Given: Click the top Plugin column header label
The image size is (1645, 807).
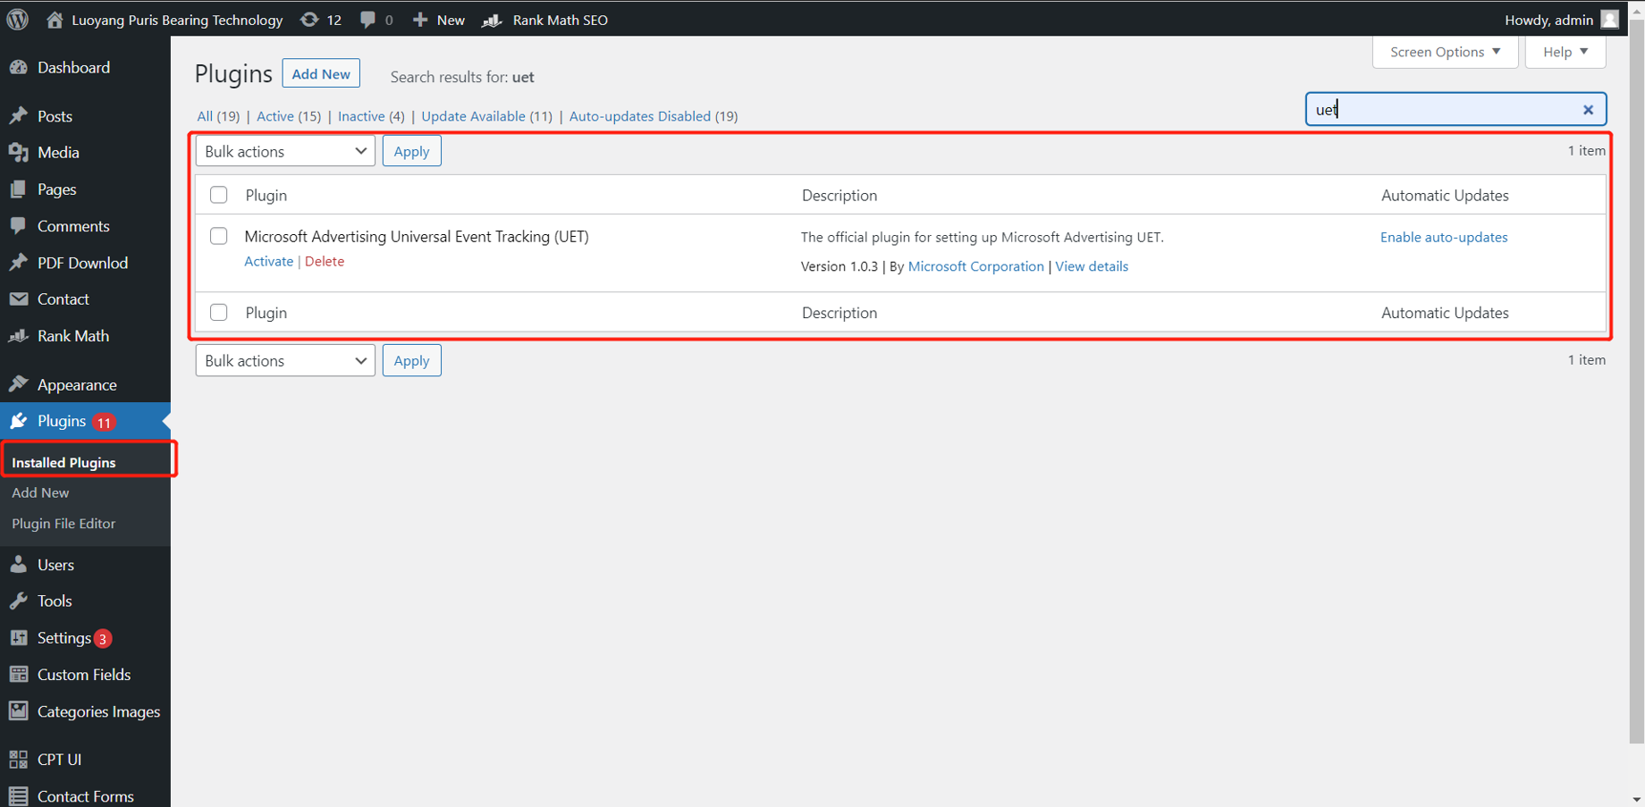Looking at the screenshot, I should tap(266, 195).
